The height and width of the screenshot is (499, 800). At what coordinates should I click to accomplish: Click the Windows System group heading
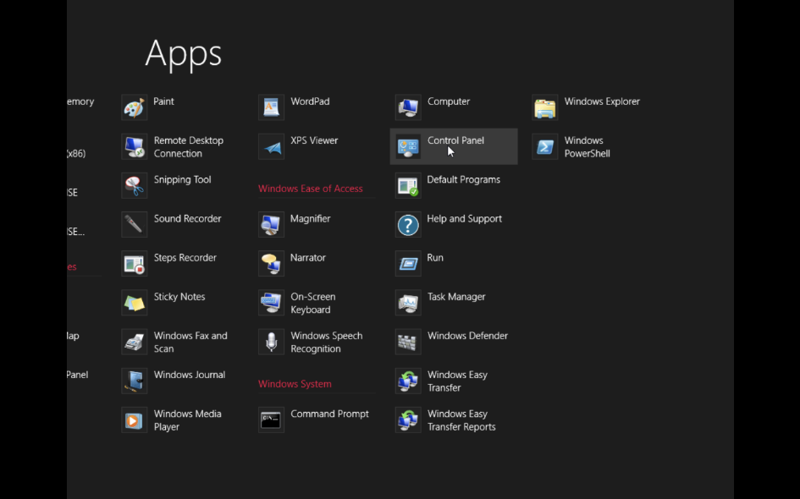295,384
